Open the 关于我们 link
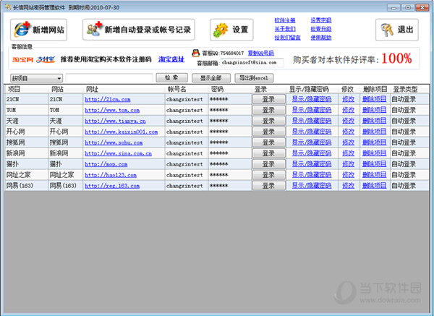 pos(285,29)
